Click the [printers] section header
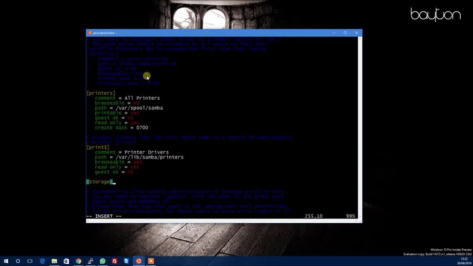The width and height of the screenshot is (473, 266). (101, 93)
